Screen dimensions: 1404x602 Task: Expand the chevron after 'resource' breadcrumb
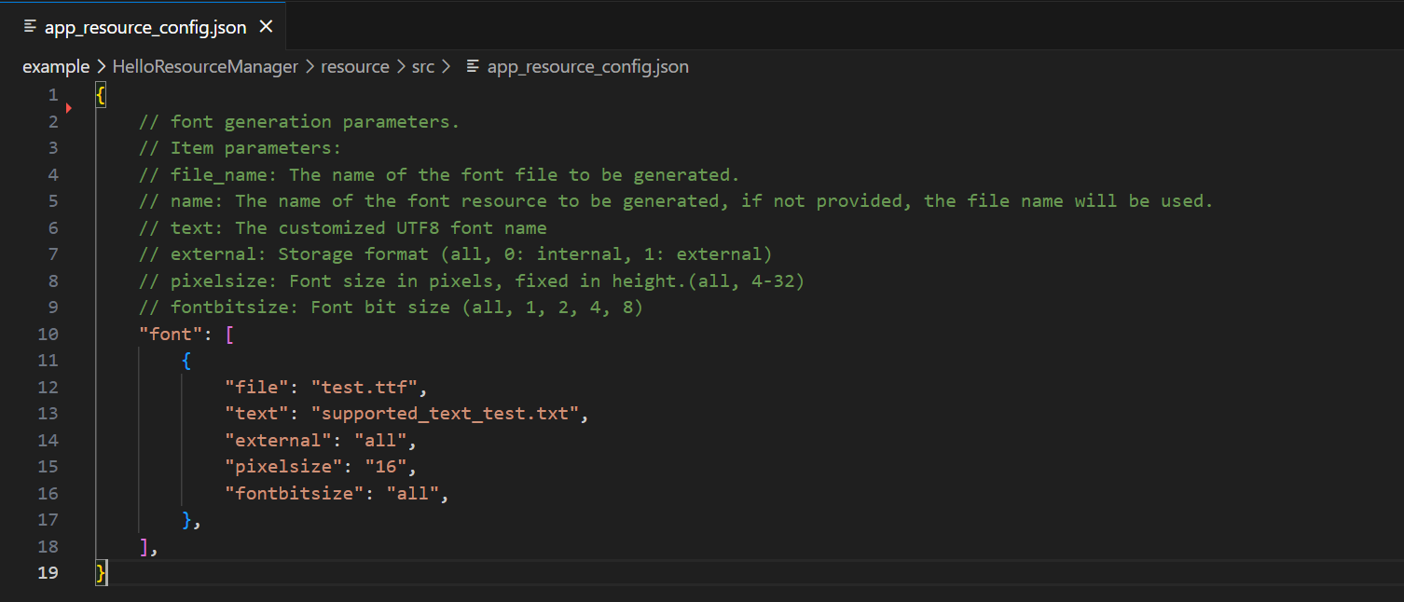pos(401,67)
